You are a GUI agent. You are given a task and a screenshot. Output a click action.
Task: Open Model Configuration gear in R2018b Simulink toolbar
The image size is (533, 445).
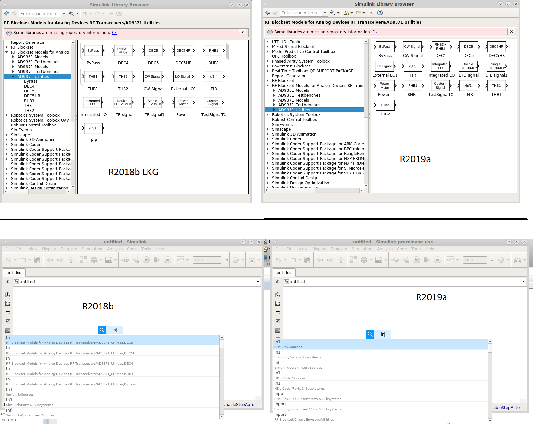94,260
